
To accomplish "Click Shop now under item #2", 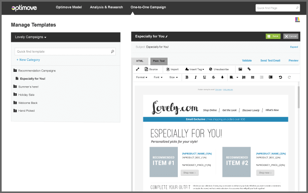I will 265,173.
